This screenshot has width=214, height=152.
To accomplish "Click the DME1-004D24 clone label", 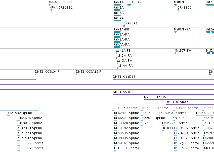I will click(124, 92).
